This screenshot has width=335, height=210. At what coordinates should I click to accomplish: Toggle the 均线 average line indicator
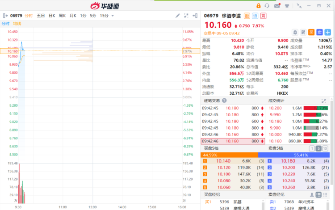click(17, 23)
